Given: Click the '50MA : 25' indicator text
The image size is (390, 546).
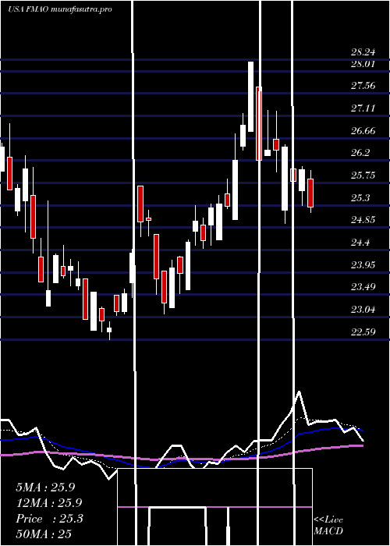Looking at the screenshot, I should click(44, 534).
